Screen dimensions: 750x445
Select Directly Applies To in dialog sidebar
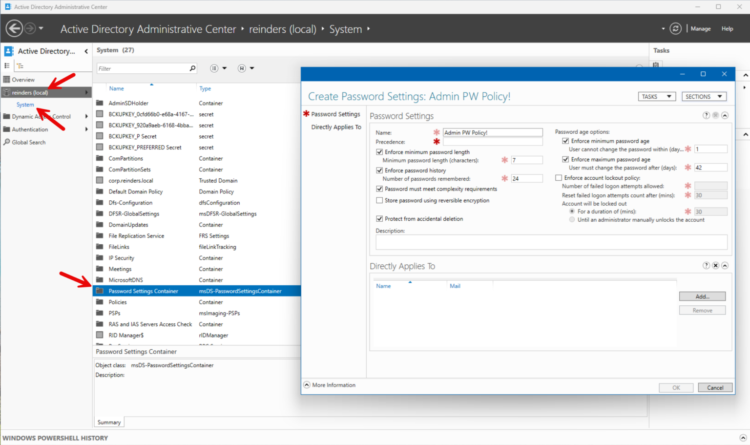pyautogui.click(x=336, y=127)
